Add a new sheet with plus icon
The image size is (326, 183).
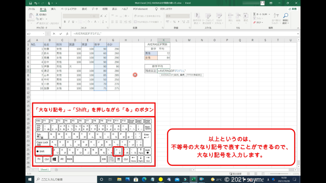pyautogui.click(x=56, y=170)
